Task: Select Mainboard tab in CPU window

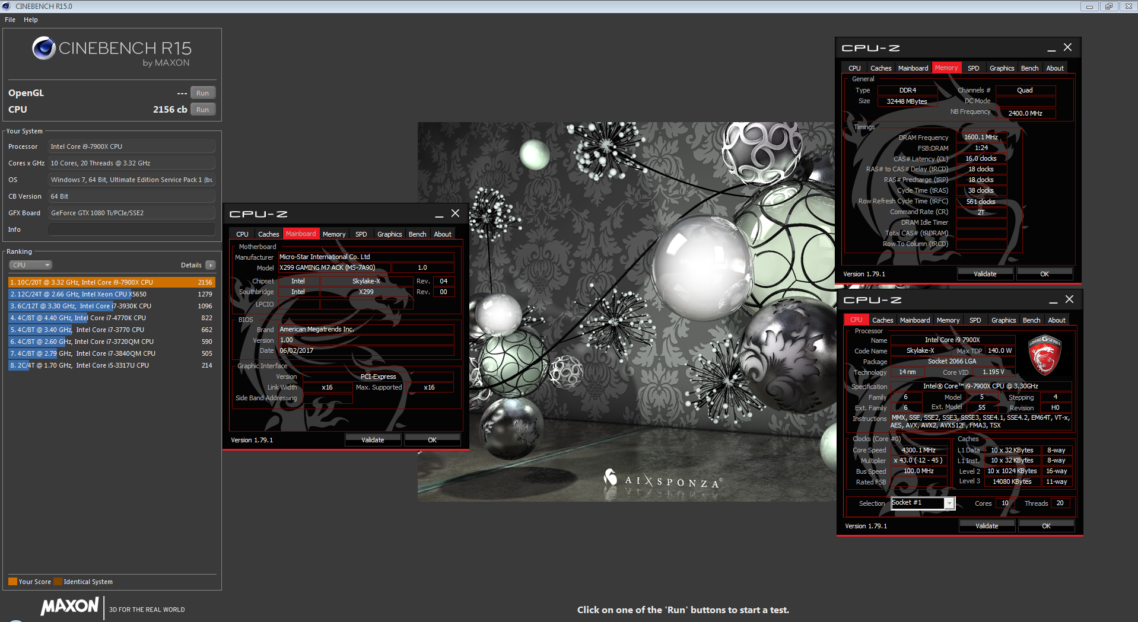Action: [915, 320]
